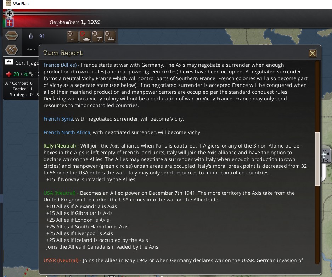Open the wrench and tools hexagon button
332x277 pixels.
tap(12, 50)
